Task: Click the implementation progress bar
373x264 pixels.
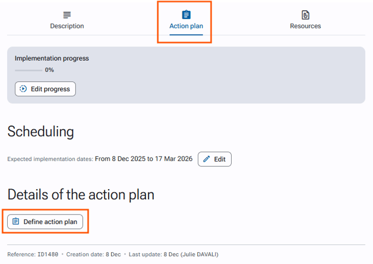Action: click(29, 70)
